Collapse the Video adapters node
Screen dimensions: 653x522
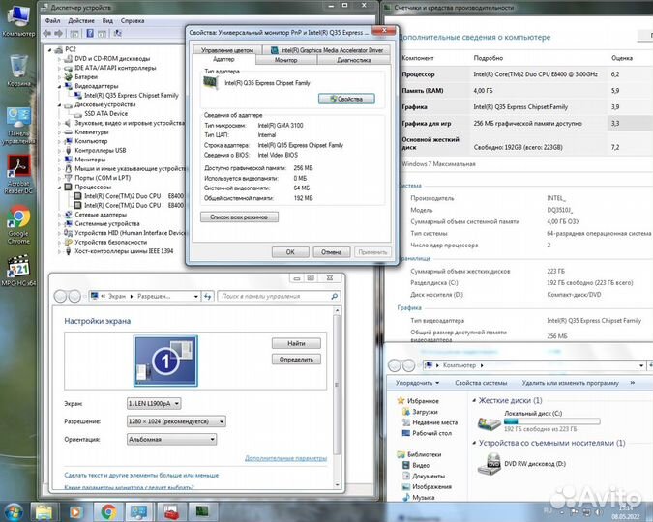tap(60, 86)
